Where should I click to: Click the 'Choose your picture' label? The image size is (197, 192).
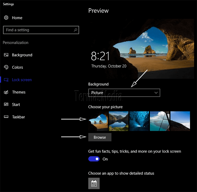(x=105, y=107)
